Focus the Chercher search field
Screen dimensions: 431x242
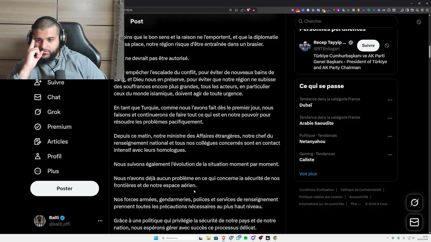coord(346,21)
